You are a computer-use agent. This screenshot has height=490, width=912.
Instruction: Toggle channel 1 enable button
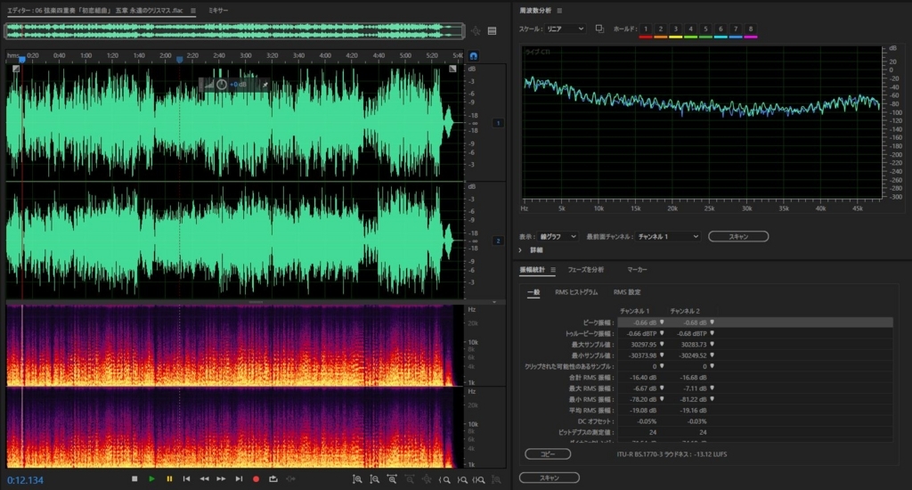498,123
